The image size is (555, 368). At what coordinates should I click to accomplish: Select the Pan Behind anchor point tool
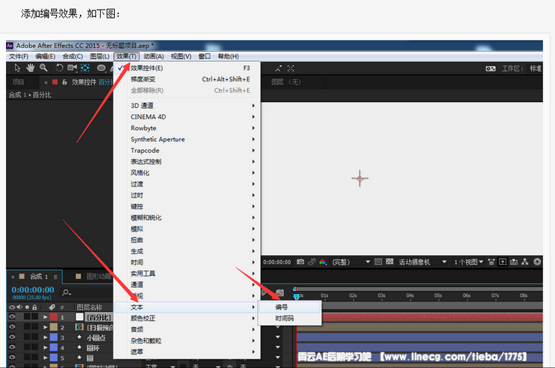point(85,68)
